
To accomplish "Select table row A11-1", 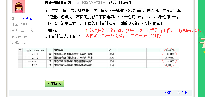I will coord(98,54).
